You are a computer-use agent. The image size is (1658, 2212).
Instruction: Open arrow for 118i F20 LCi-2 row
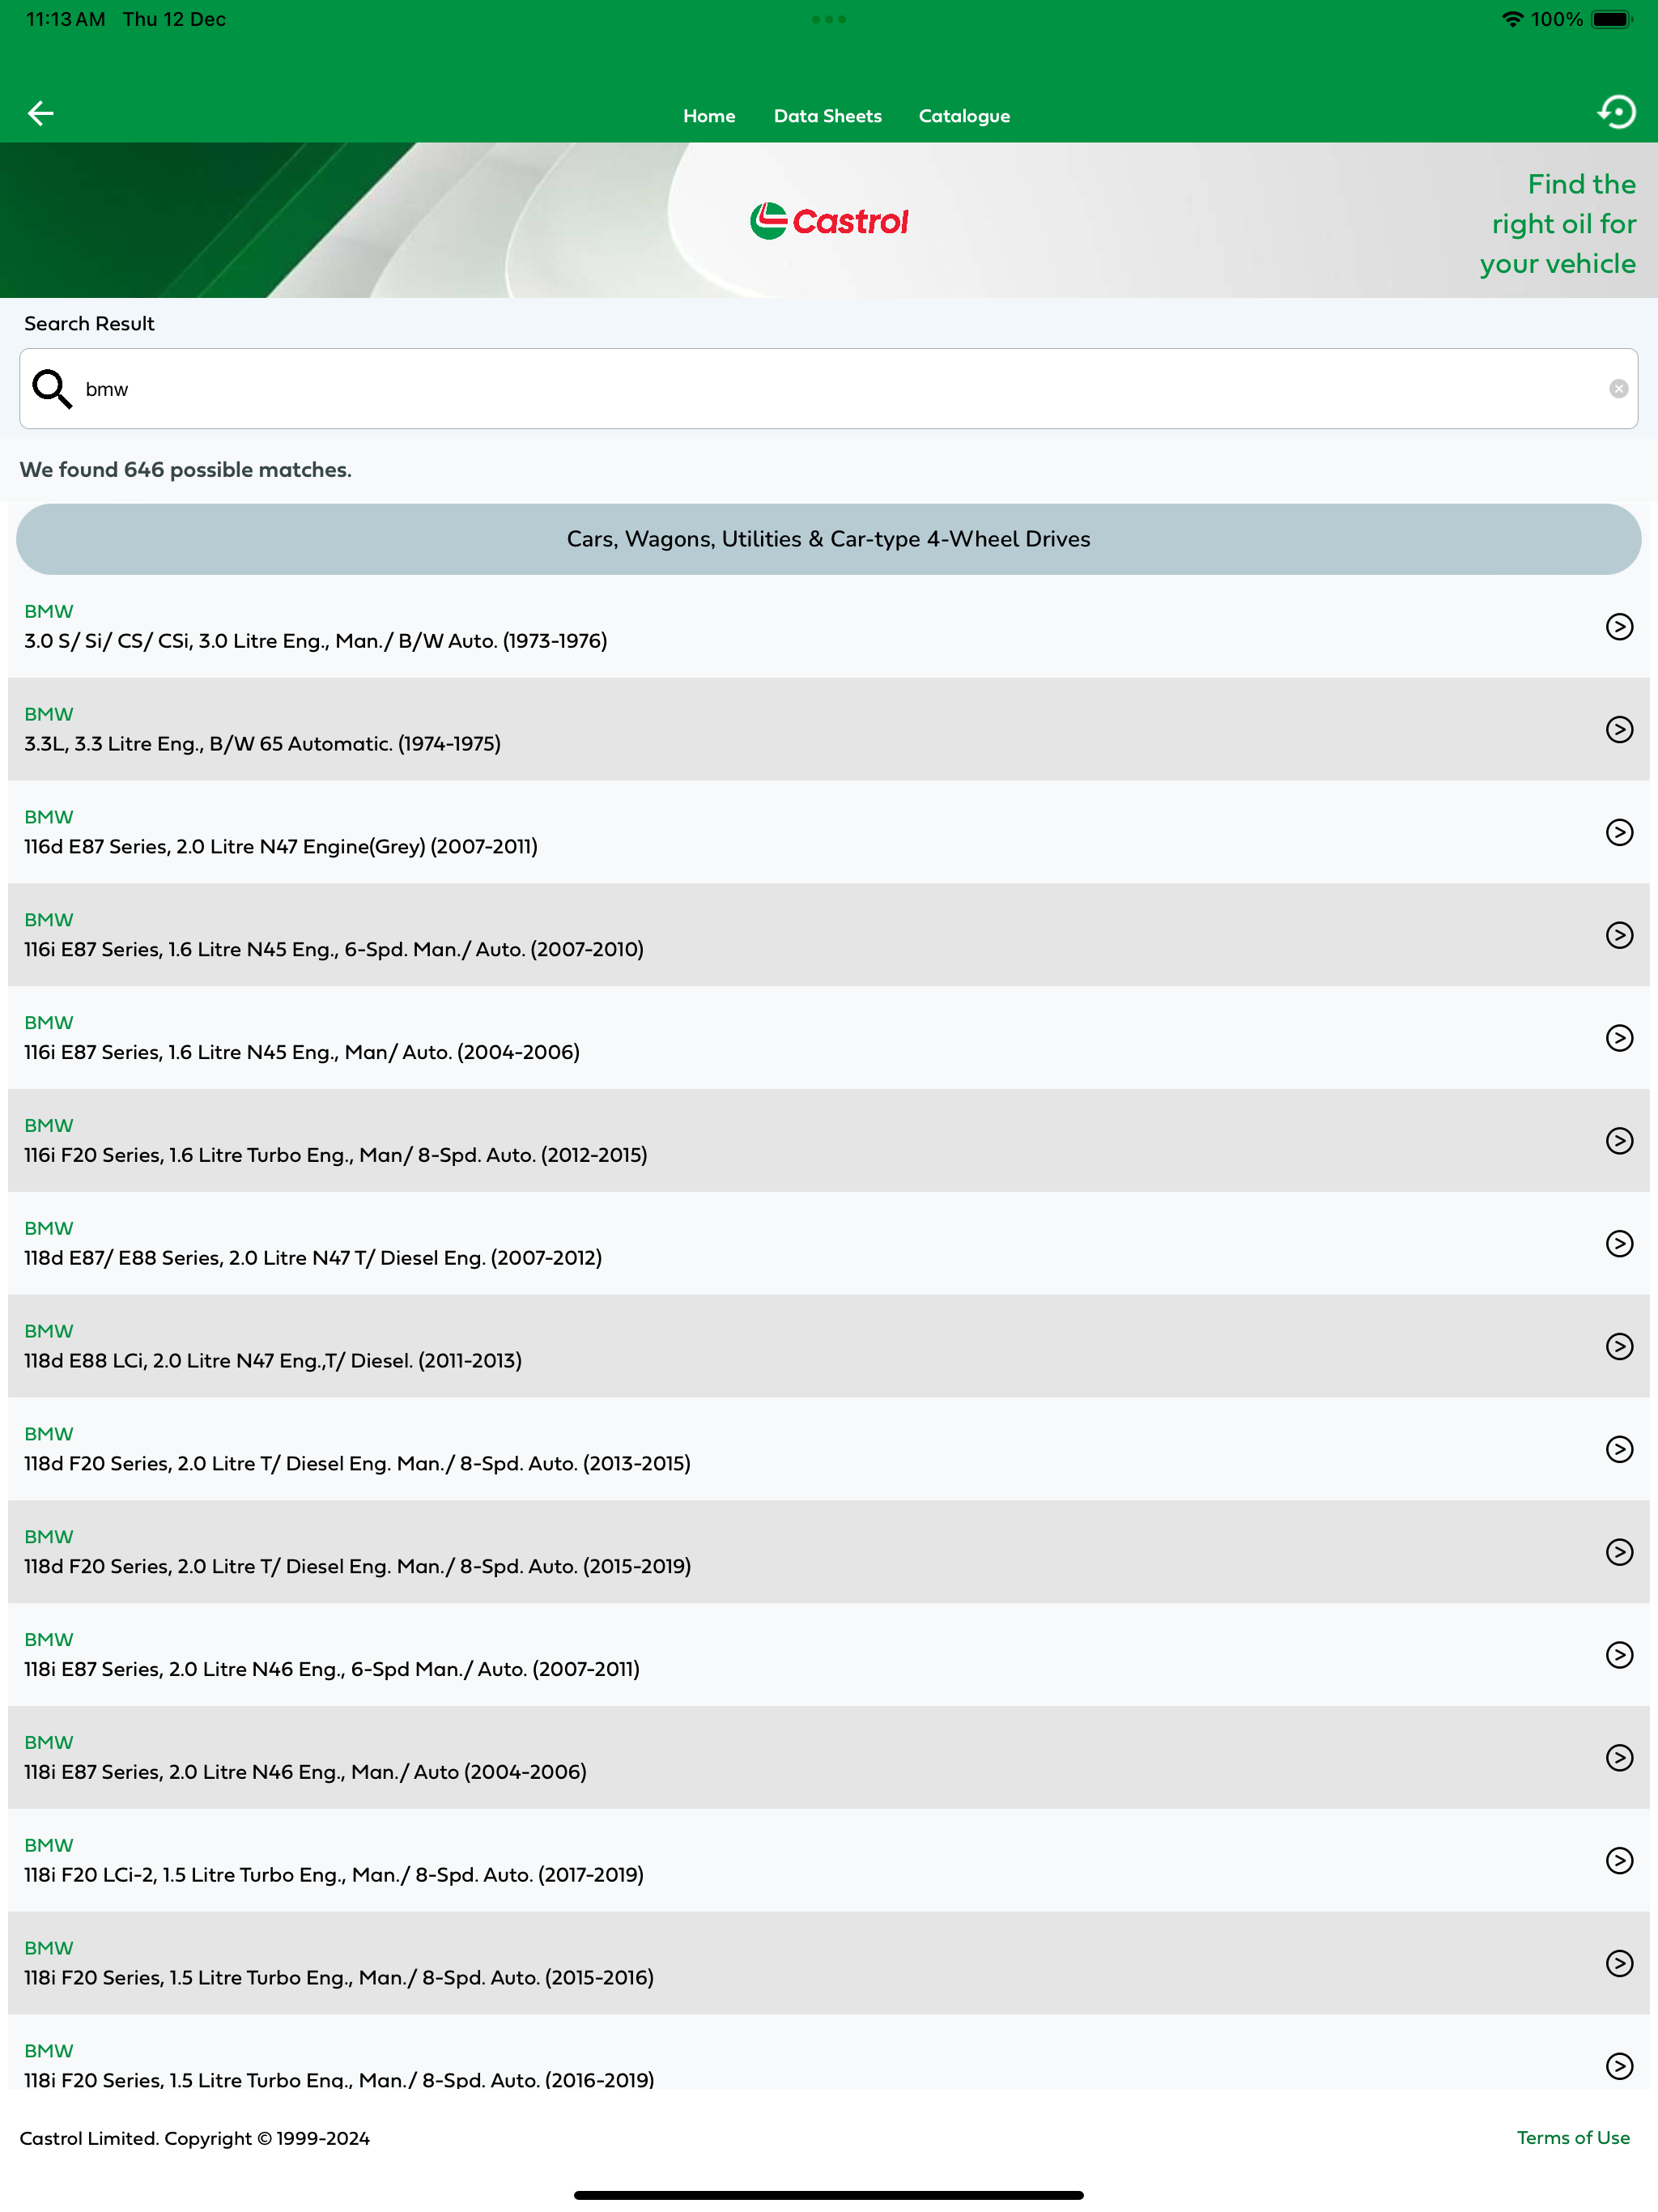[x=1619, y=1861]
